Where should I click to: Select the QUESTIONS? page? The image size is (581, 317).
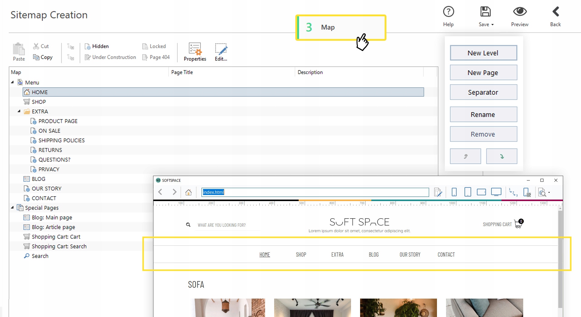(x=50, y=160)
